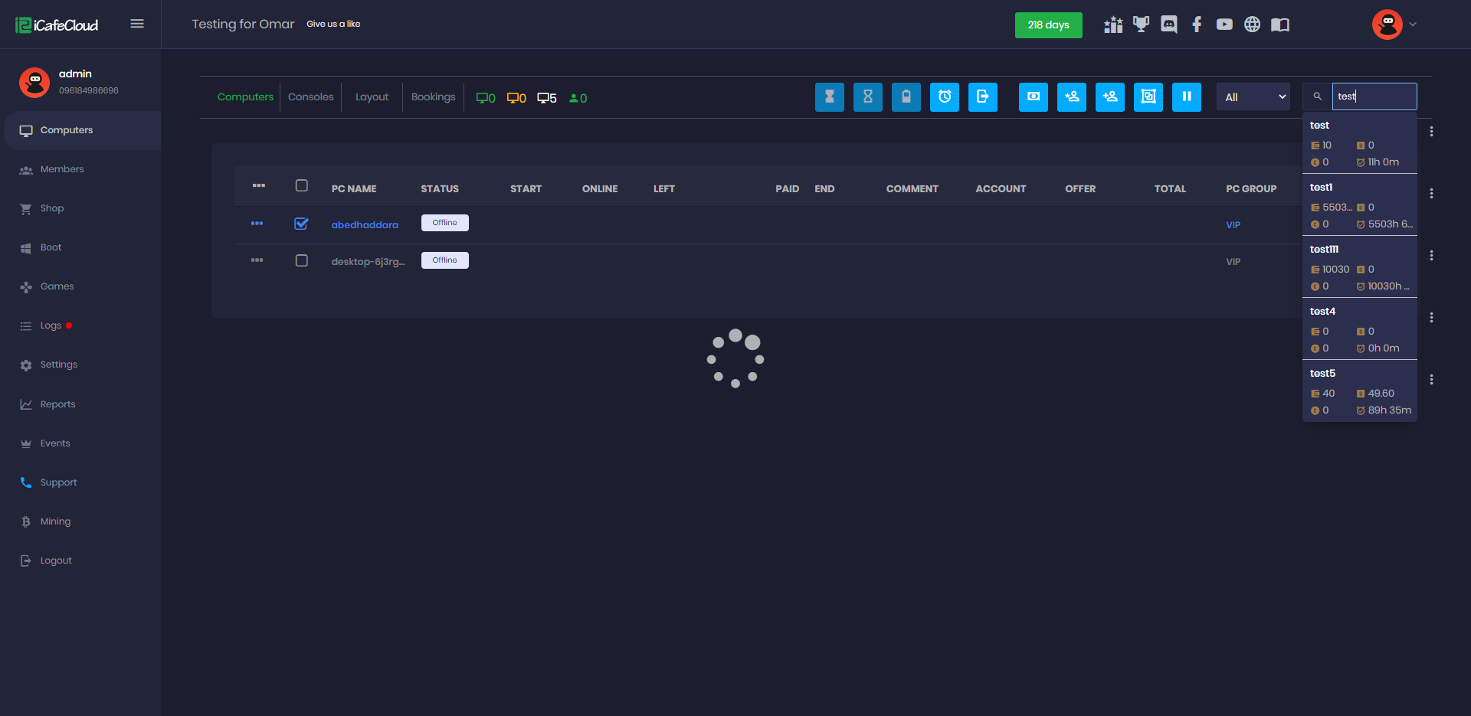Click the trophy icon in header
Viewport: 1471px width, 716px height.
pos(1141,25)
